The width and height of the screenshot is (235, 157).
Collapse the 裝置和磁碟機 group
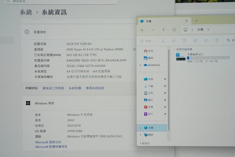point(174,49)
